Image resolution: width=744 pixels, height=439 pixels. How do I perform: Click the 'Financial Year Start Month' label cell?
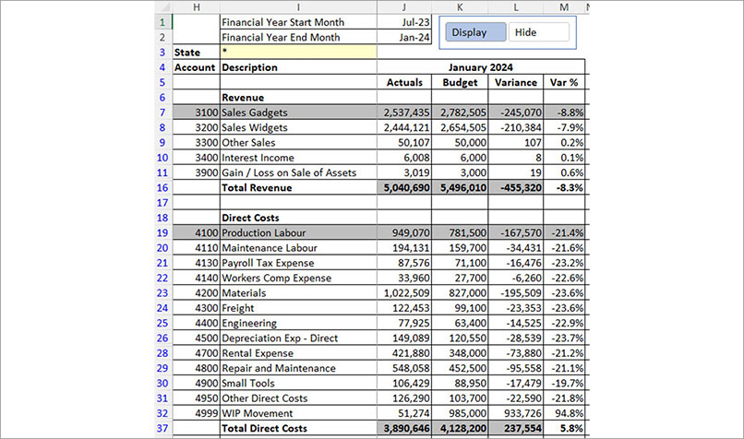pos(298,22)
